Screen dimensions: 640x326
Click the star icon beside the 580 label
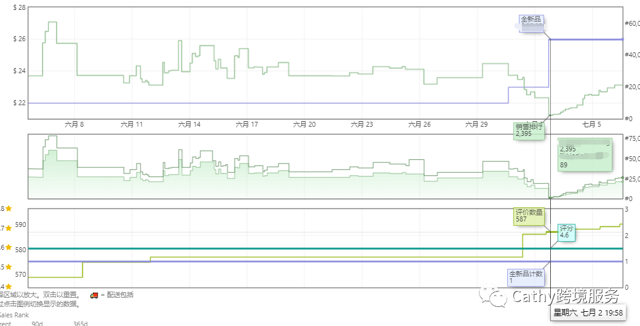[8, 247]
